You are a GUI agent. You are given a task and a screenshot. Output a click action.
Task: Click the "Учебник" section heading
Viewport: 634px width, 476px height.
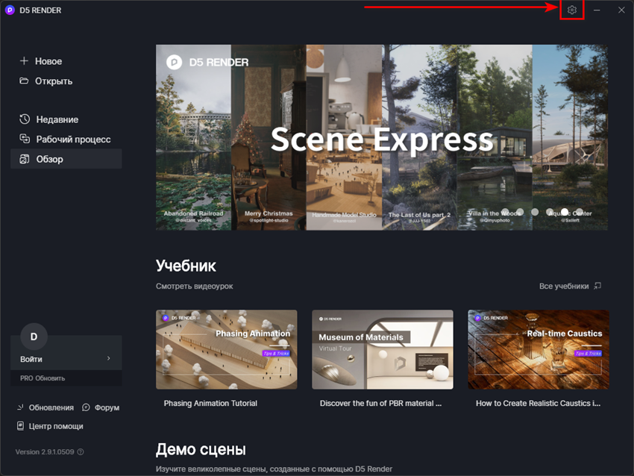[186, 266]
